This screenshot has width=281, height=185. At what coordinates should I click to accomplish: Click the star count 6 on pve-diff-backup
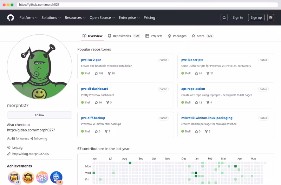coord(98,131)
